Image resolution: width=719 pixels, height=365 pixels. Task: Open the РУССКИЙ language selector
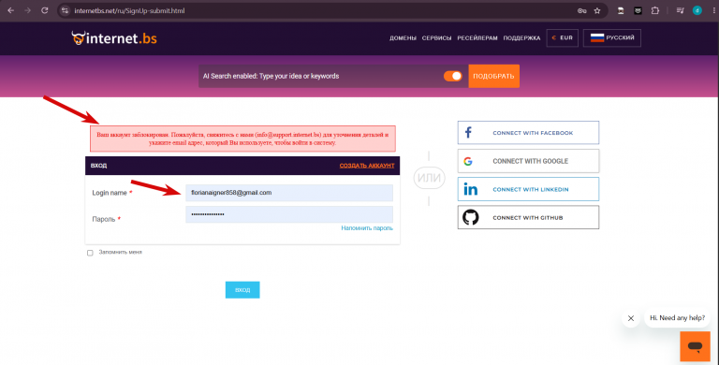(612, 37)
